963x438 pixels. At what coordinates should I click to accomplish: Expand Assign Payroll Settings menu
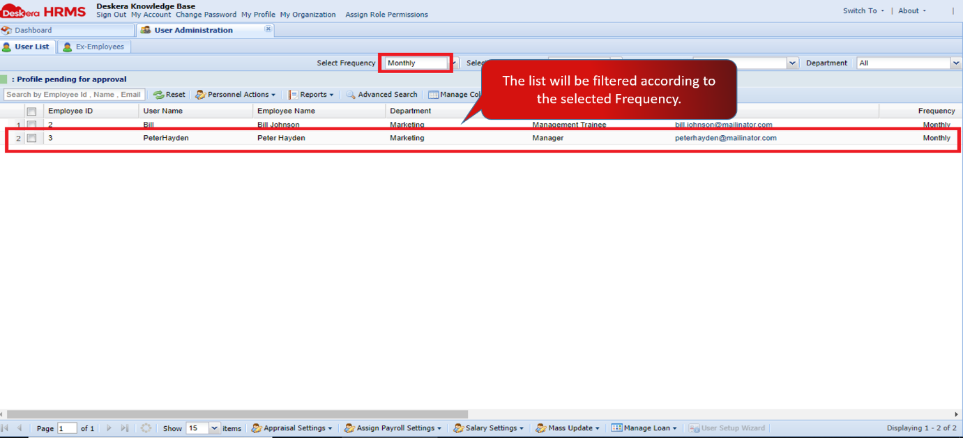pyautogui.click(x=393, y=428)
